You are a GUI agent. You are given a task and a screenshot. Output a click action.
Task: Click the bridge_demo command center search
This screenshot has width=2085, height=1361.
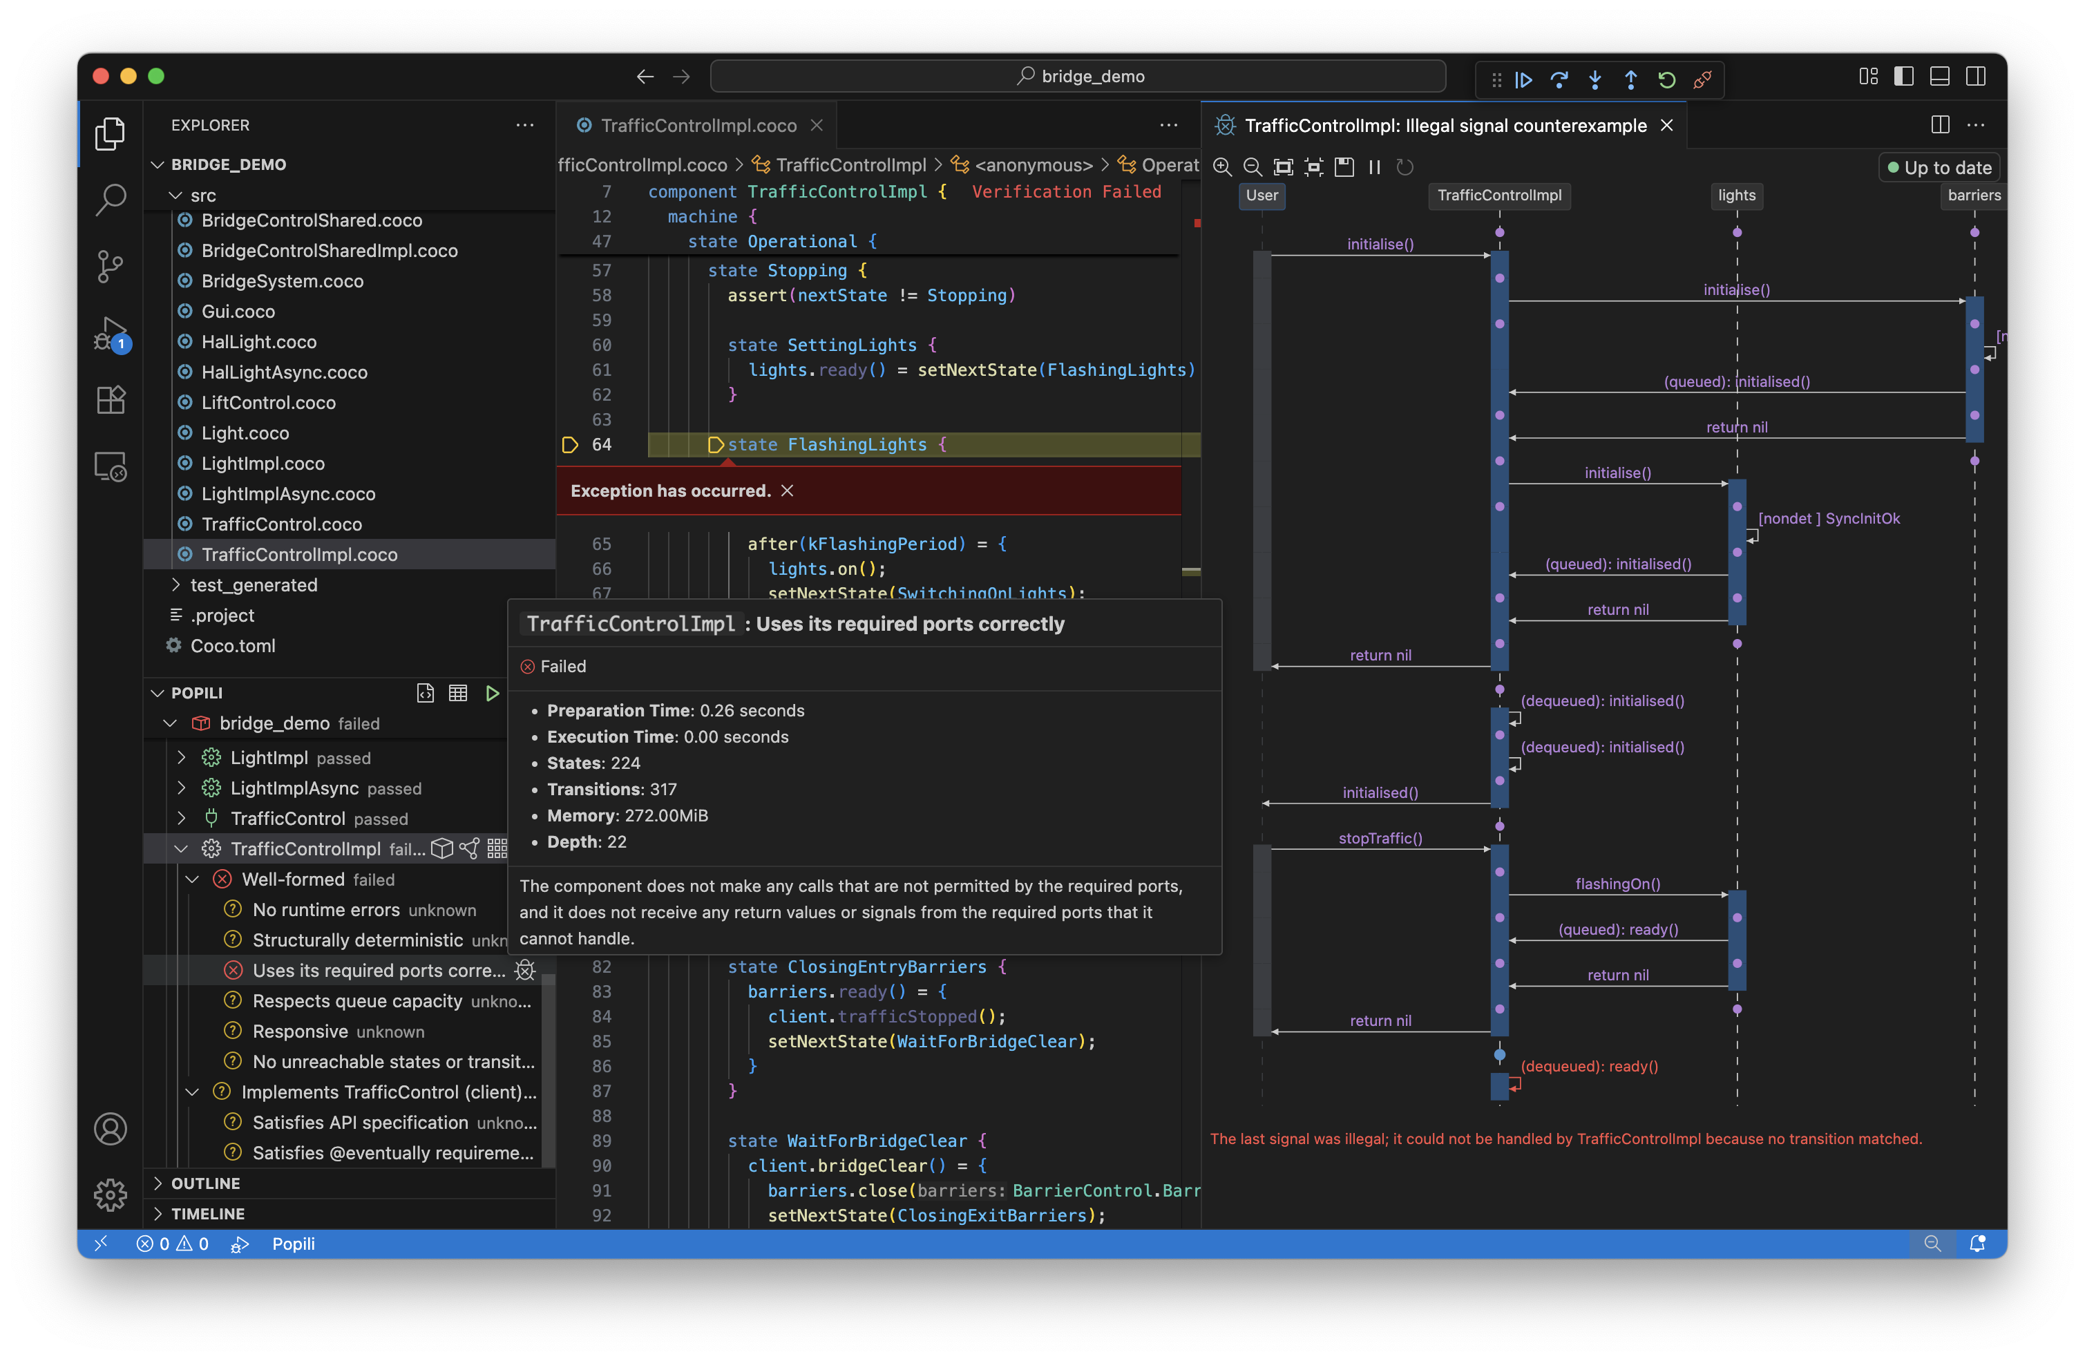[x=1078, y=76]
